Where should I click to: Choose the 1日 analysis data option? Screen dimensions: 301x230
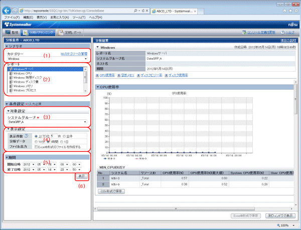pos(62,141)
